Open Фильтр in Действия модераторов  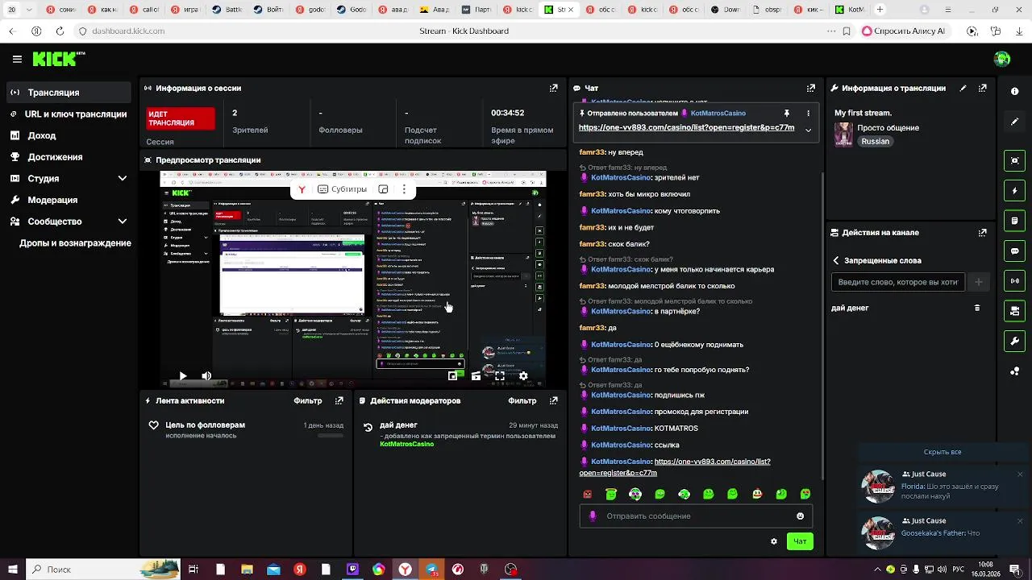pos(522,400)
